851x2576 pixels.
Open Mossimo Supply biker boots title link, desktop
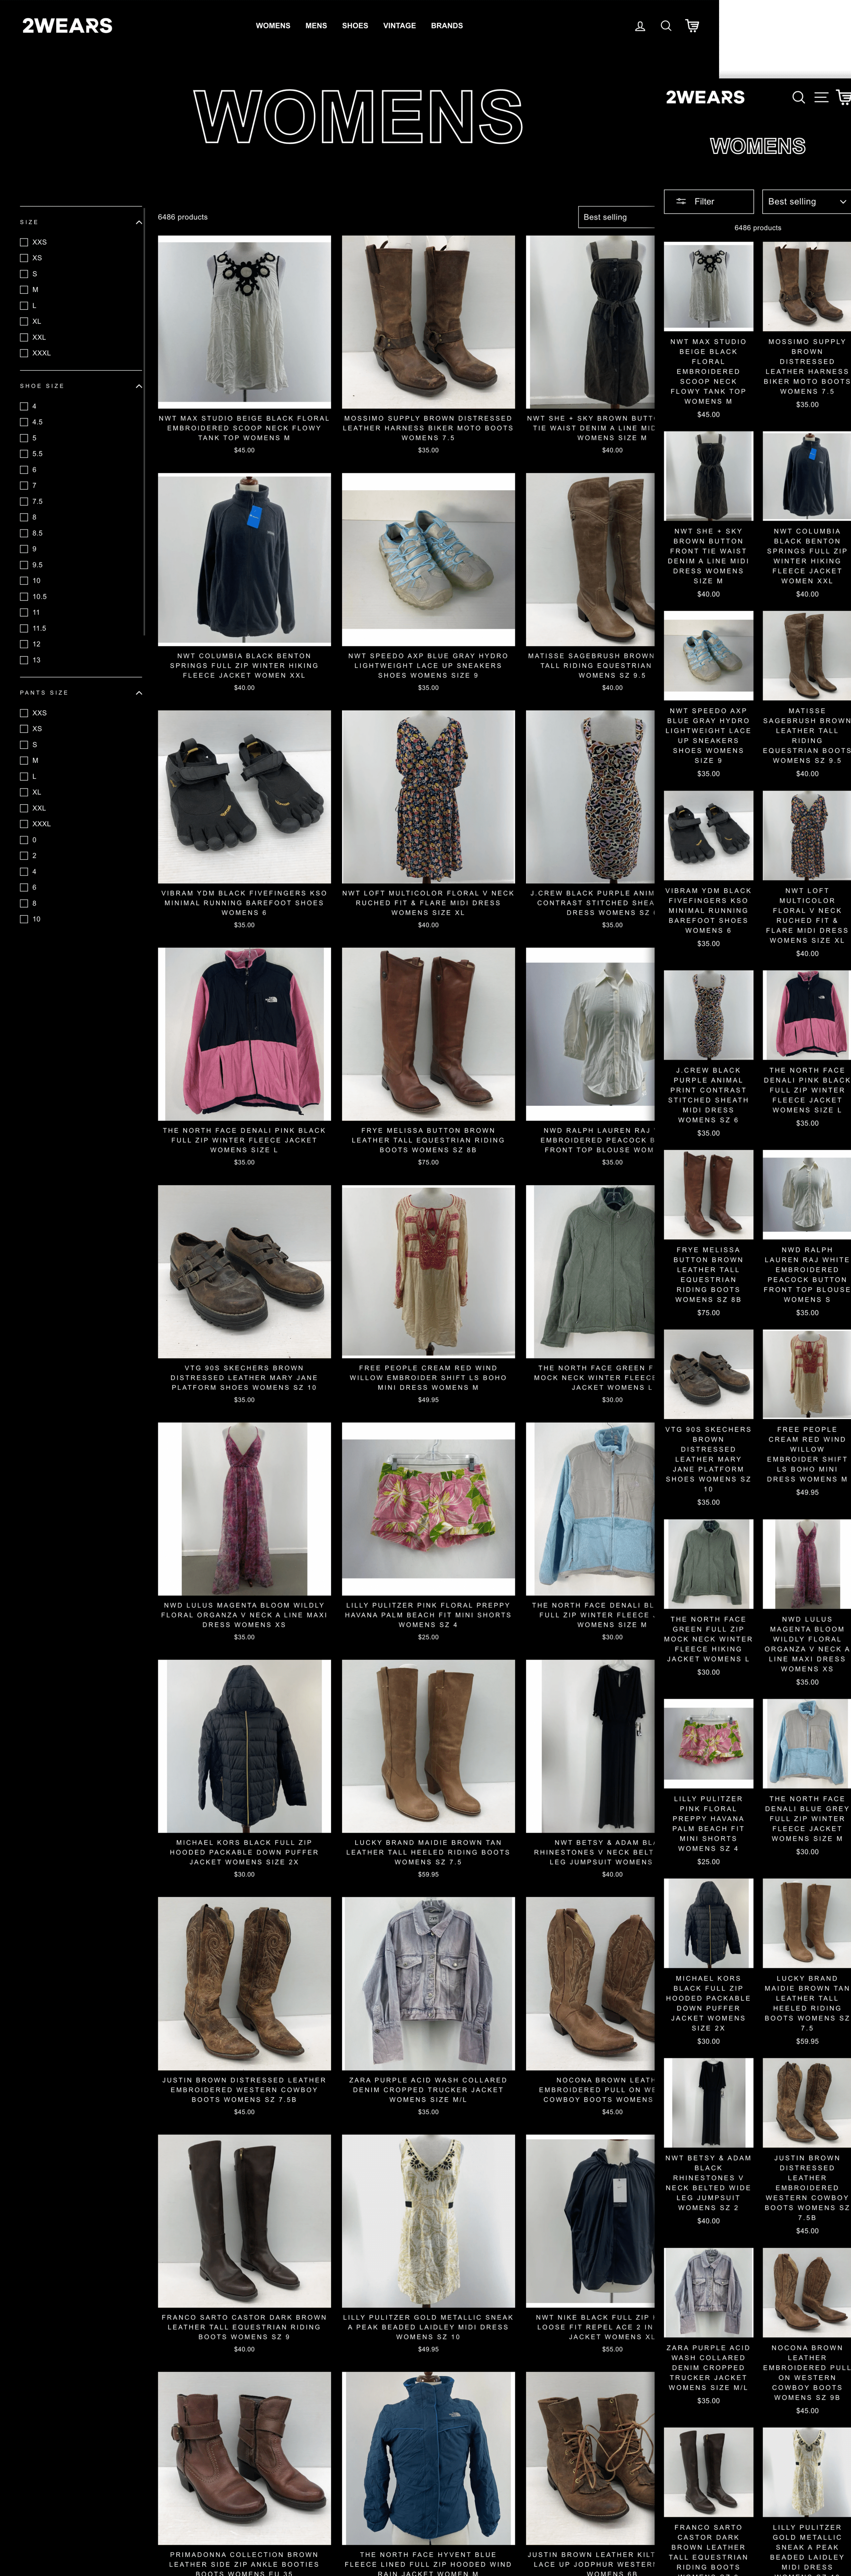tap(428, 428)
